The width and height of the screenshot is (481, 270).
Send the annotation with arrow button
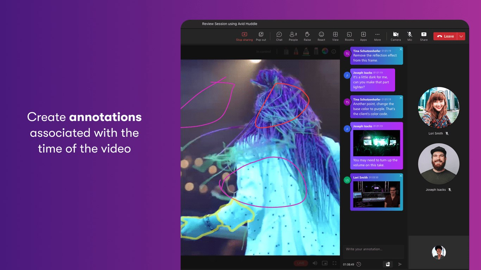[400, 264]
